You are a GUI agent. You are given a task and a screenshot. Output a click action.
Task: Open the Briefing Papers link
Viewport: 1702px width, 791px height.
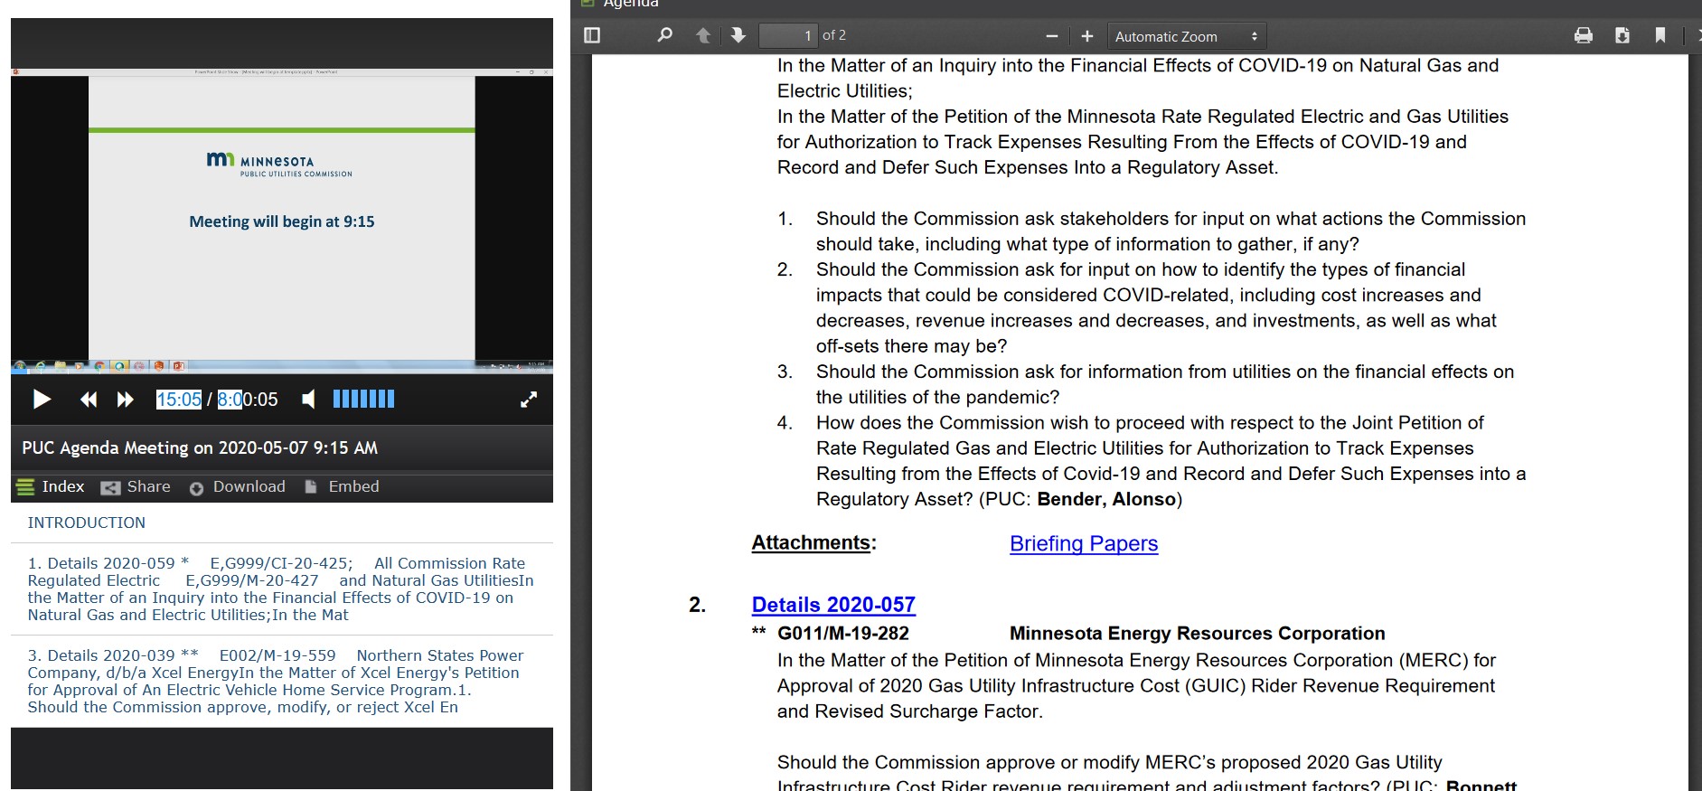[x=1083, y=543]
